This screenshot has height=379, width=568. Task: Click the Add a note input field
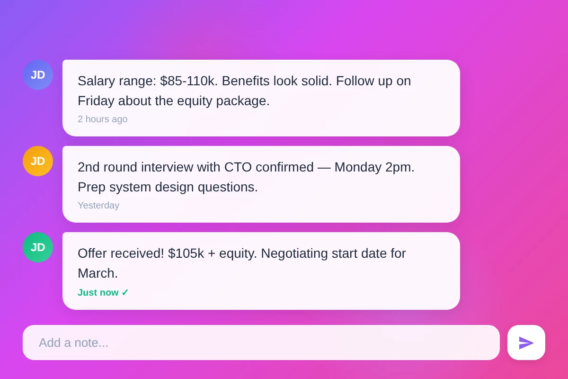[x=261, y=342]
